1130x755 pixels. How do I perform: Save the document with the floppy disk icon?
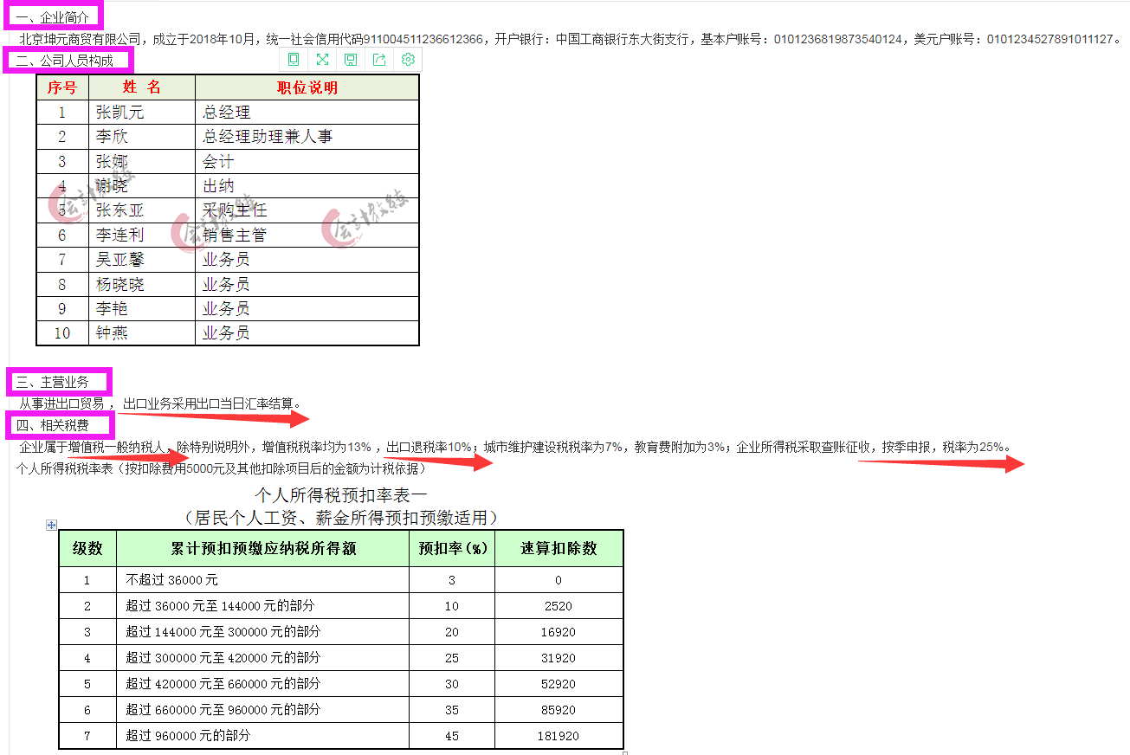pyautogui.click(x=350, y=59)
